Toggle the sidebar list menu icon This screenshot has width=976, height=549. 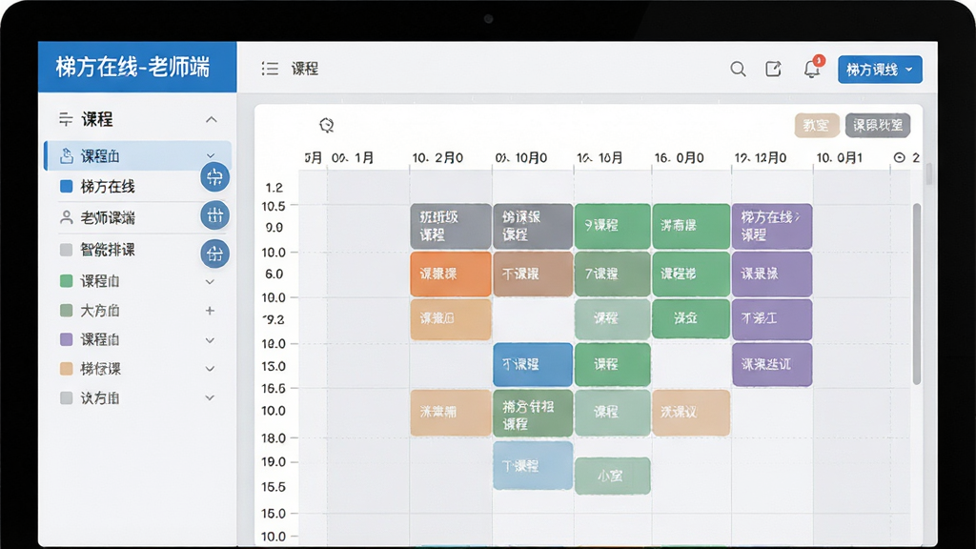(x=270, y=69)
